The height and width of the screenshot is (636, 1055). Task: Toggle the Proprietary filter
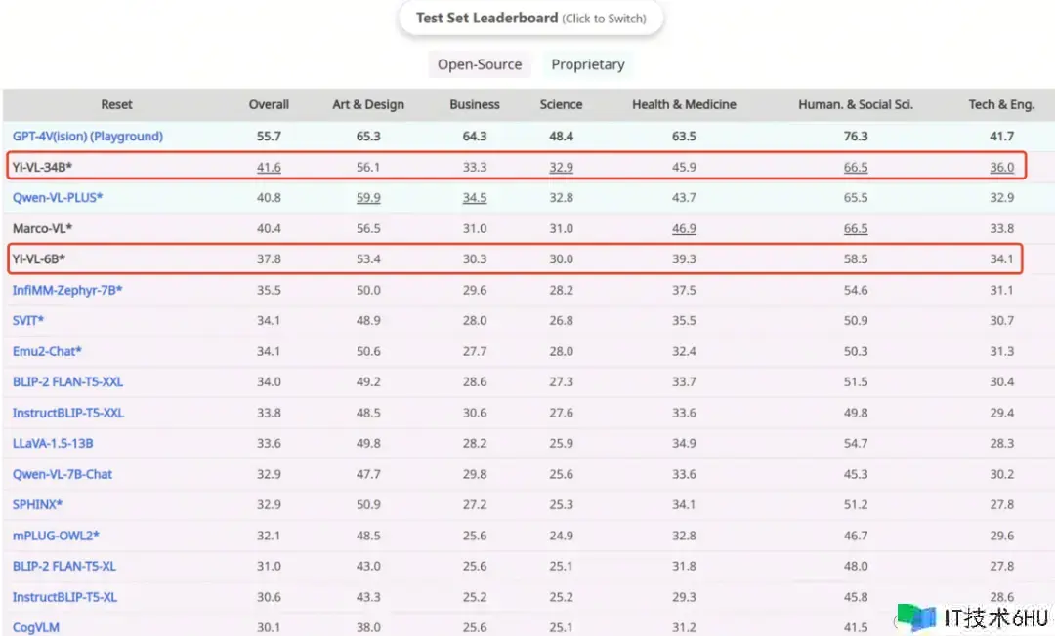(x=587, y=64)
